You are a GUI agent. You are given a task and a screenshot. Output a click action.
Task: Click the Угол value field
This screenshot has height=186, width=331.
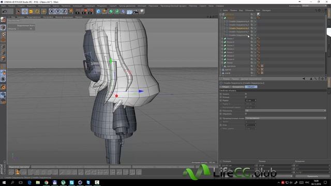(x=250, y=125)
